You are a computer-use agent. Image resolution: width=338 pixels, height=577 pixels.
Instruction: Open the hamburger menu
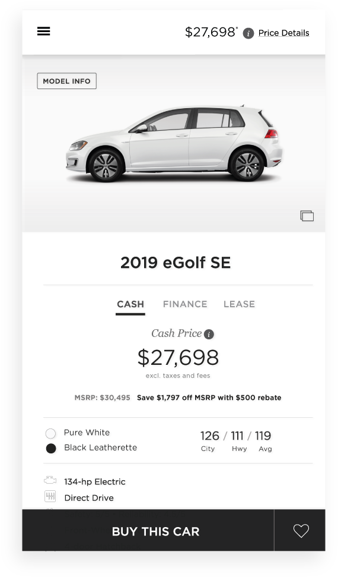coord(43,31)
